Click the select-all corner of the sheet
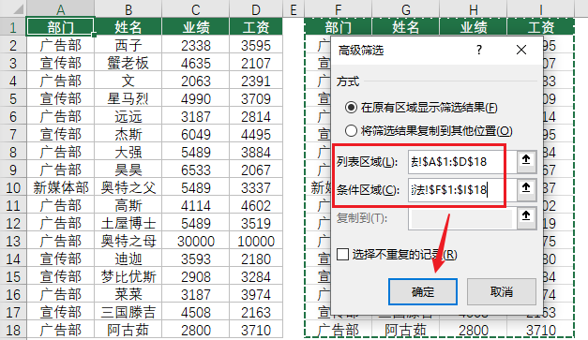Image resolution: width=588 pixels, height=340 pixels. tap(13, 8)
